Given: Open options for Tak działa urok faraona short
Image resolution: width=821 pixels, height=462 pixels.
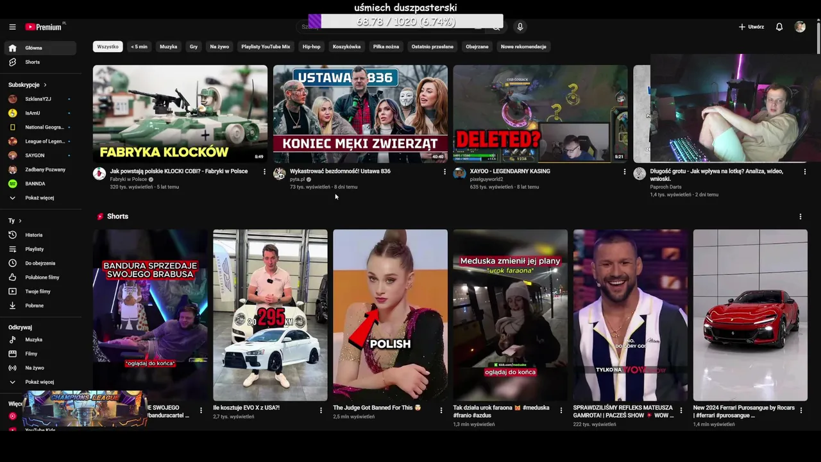Looking at the screenshot, I should click(561, 411).
